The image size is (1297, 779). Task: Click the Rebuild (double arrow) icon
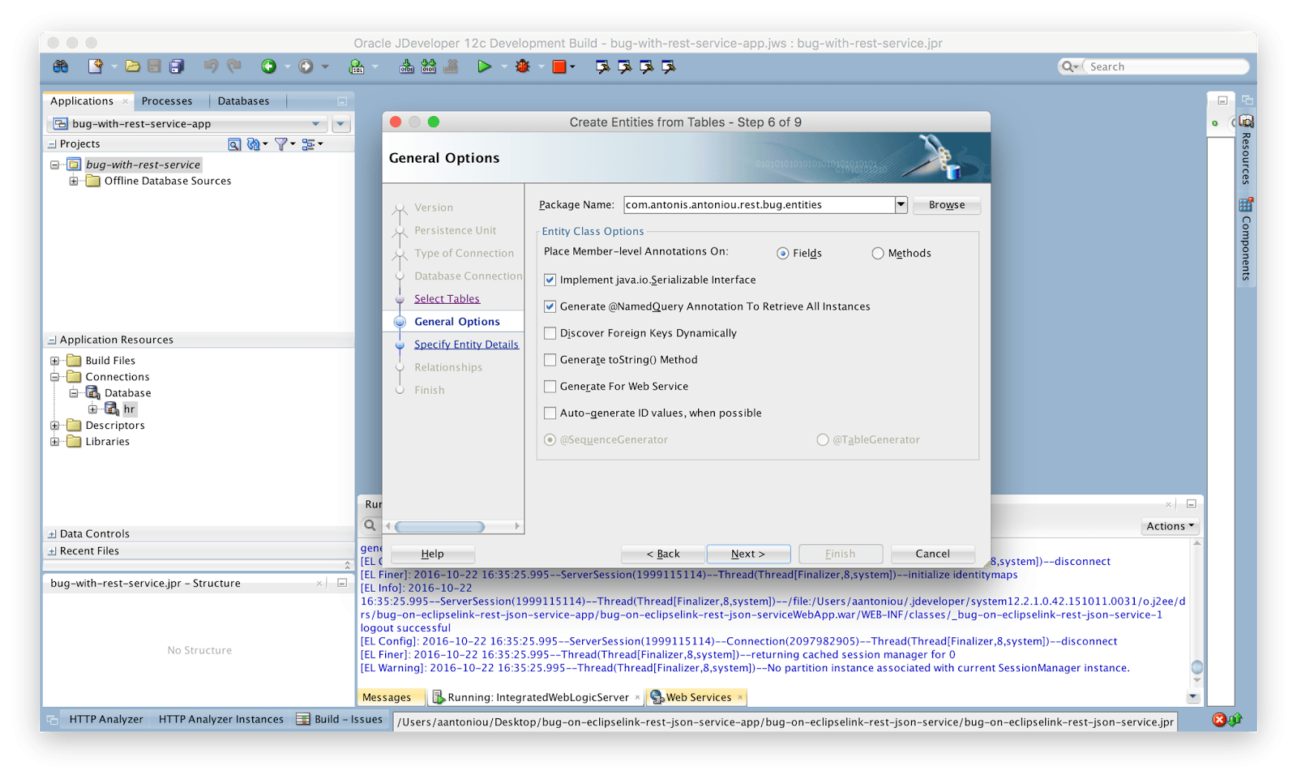coord(429,66)
